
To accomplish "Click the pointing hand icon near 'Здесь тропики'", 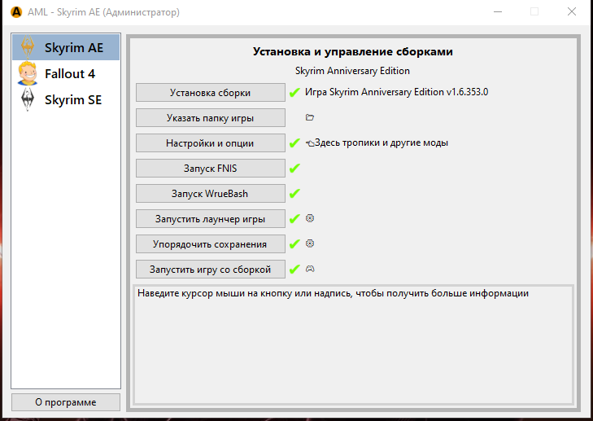I will pos(310,143).
